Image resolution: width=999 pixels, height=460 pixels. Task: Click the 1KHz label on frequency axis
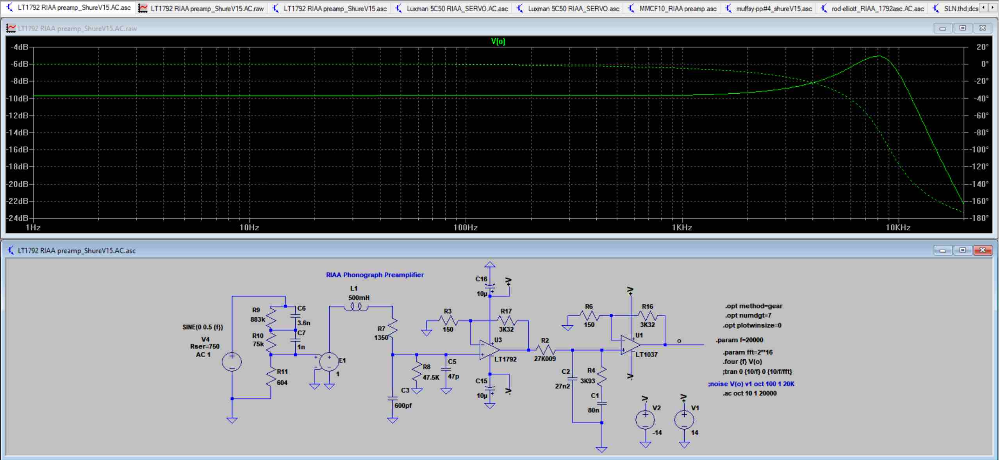pos(682,228)
